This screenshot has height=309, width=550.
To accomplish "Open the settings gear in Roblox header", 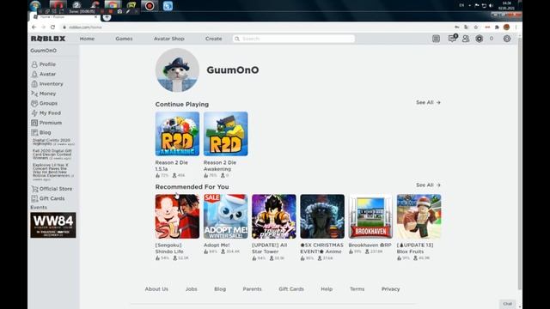I will tap(507, 39).
